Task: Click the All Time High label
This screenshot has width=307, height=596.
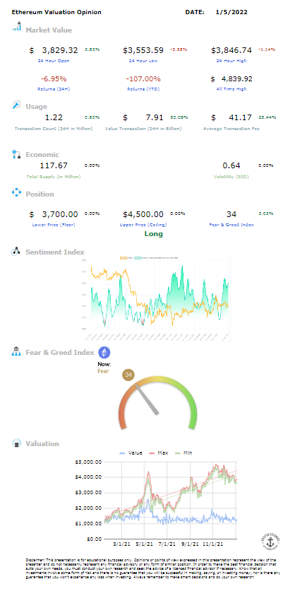Action: [x=233, y=89]
